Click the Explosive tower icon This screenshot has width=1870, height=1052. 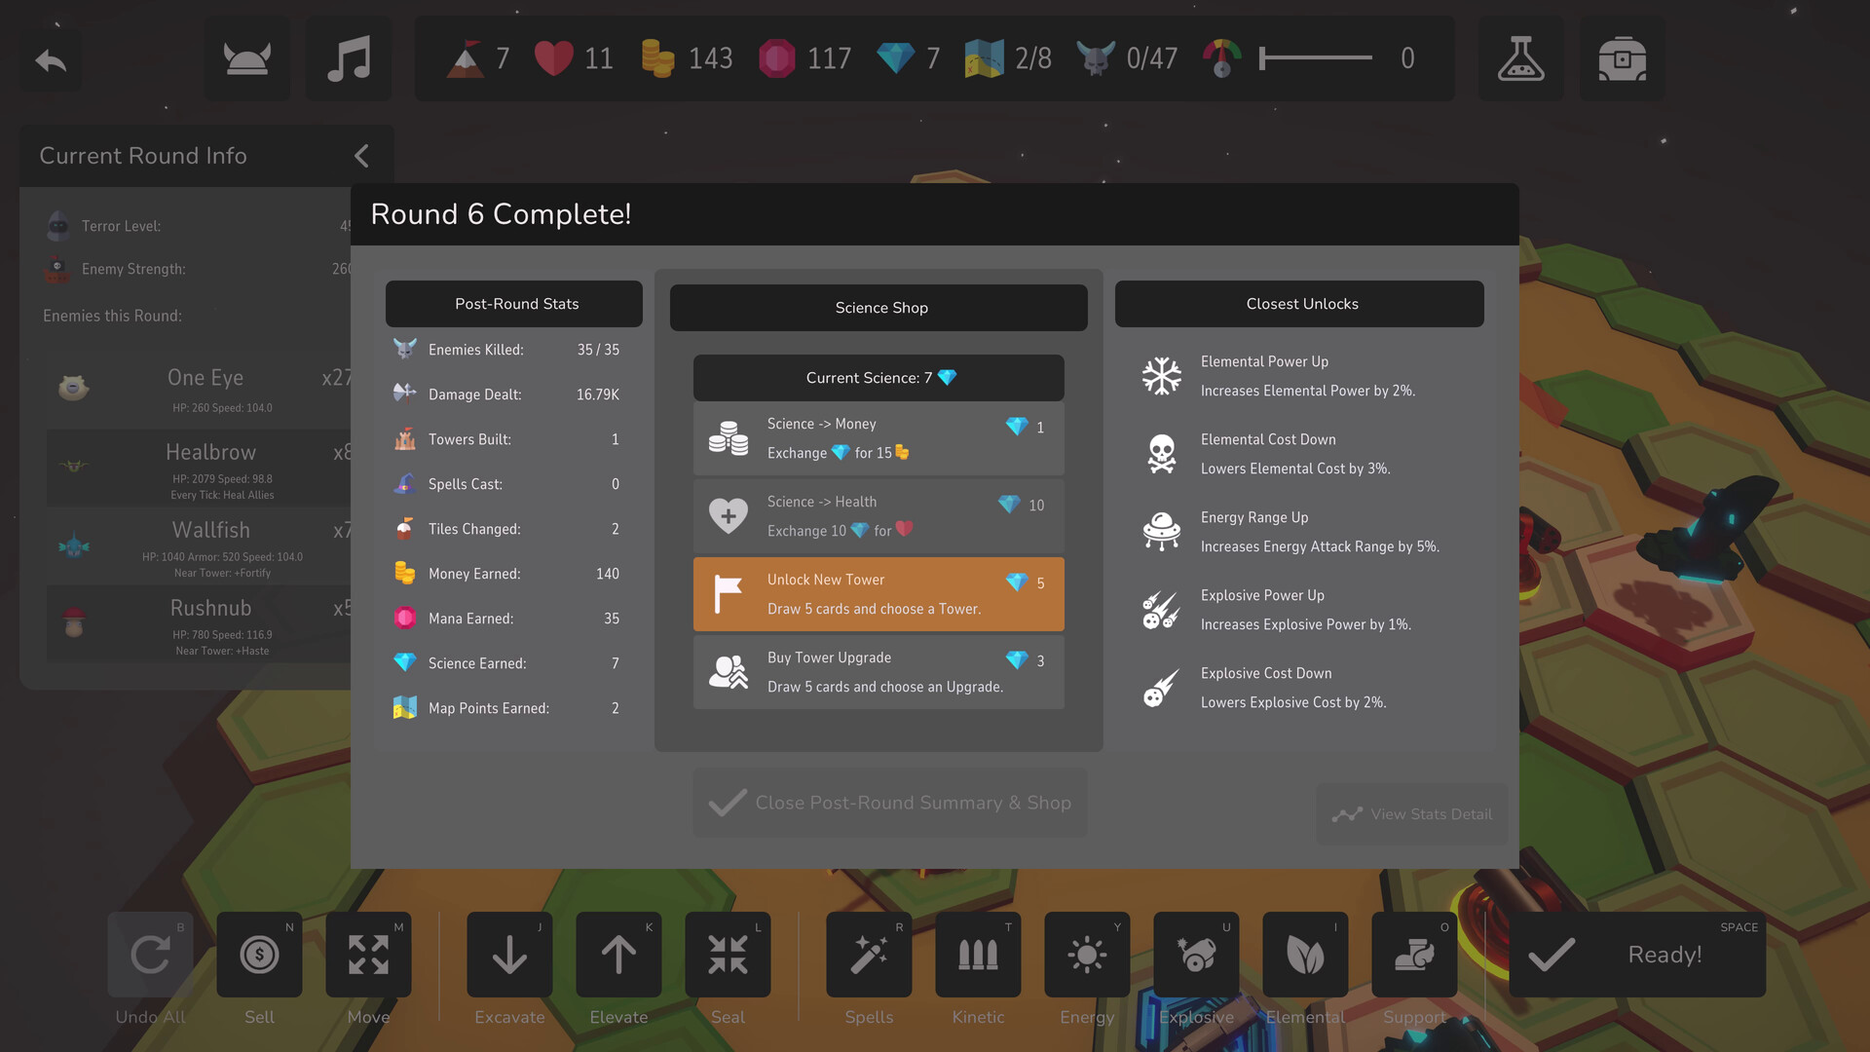coord(1196,953)
